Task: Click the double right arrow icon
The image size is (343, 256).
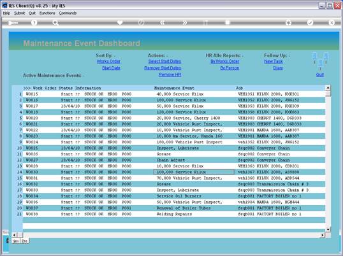Action: click(x=185, y=22)
